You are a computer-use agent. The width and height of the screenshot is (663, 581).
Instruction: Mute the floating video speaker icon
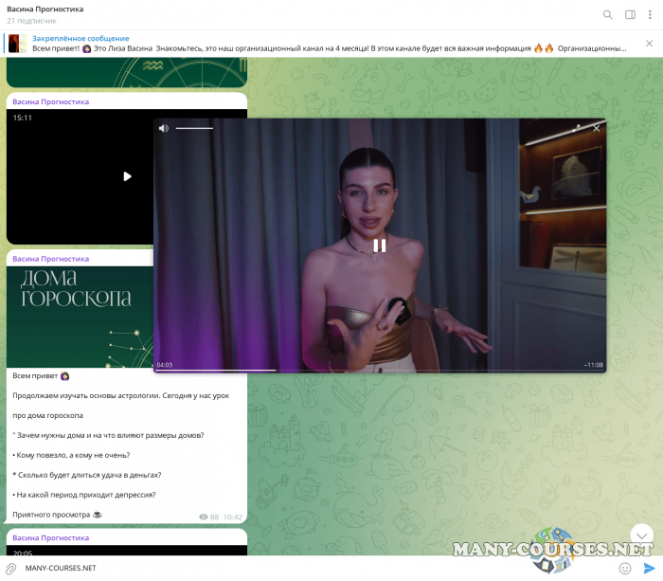[163, 128]
